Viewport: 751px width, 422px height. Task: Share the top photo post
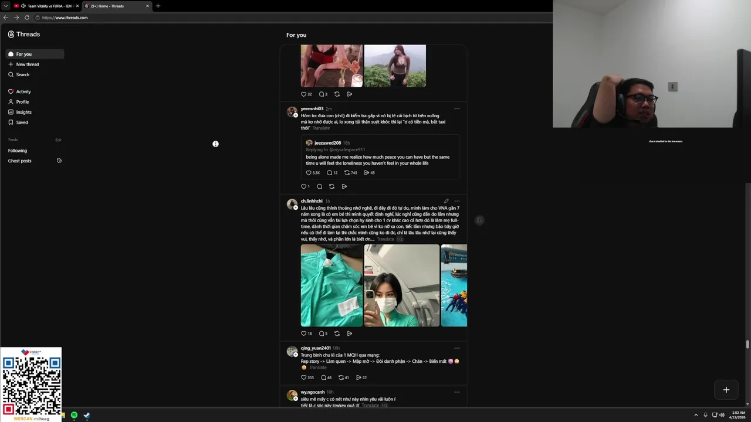point(350,94)
